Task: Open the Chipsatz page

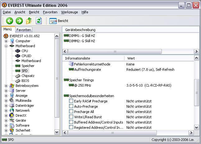Action: point(28,76)
